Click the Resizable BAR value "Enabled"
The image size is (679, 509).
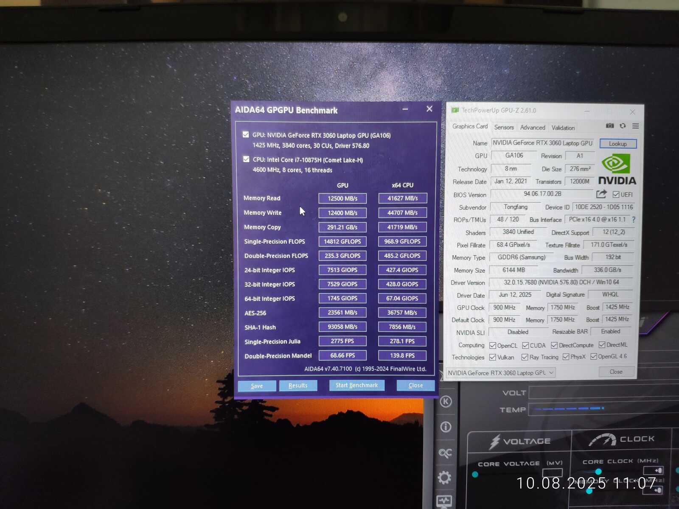611,331
